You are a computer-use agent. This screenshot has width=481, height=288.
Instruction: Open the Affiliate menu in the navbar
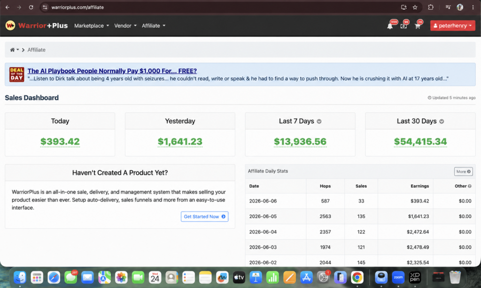(154, 26)
